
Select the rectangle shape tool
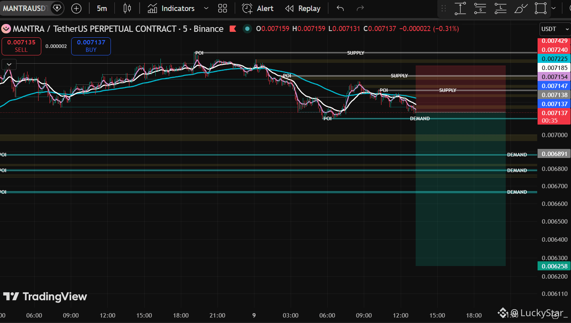pyautogui.click(x=541, y=8)
